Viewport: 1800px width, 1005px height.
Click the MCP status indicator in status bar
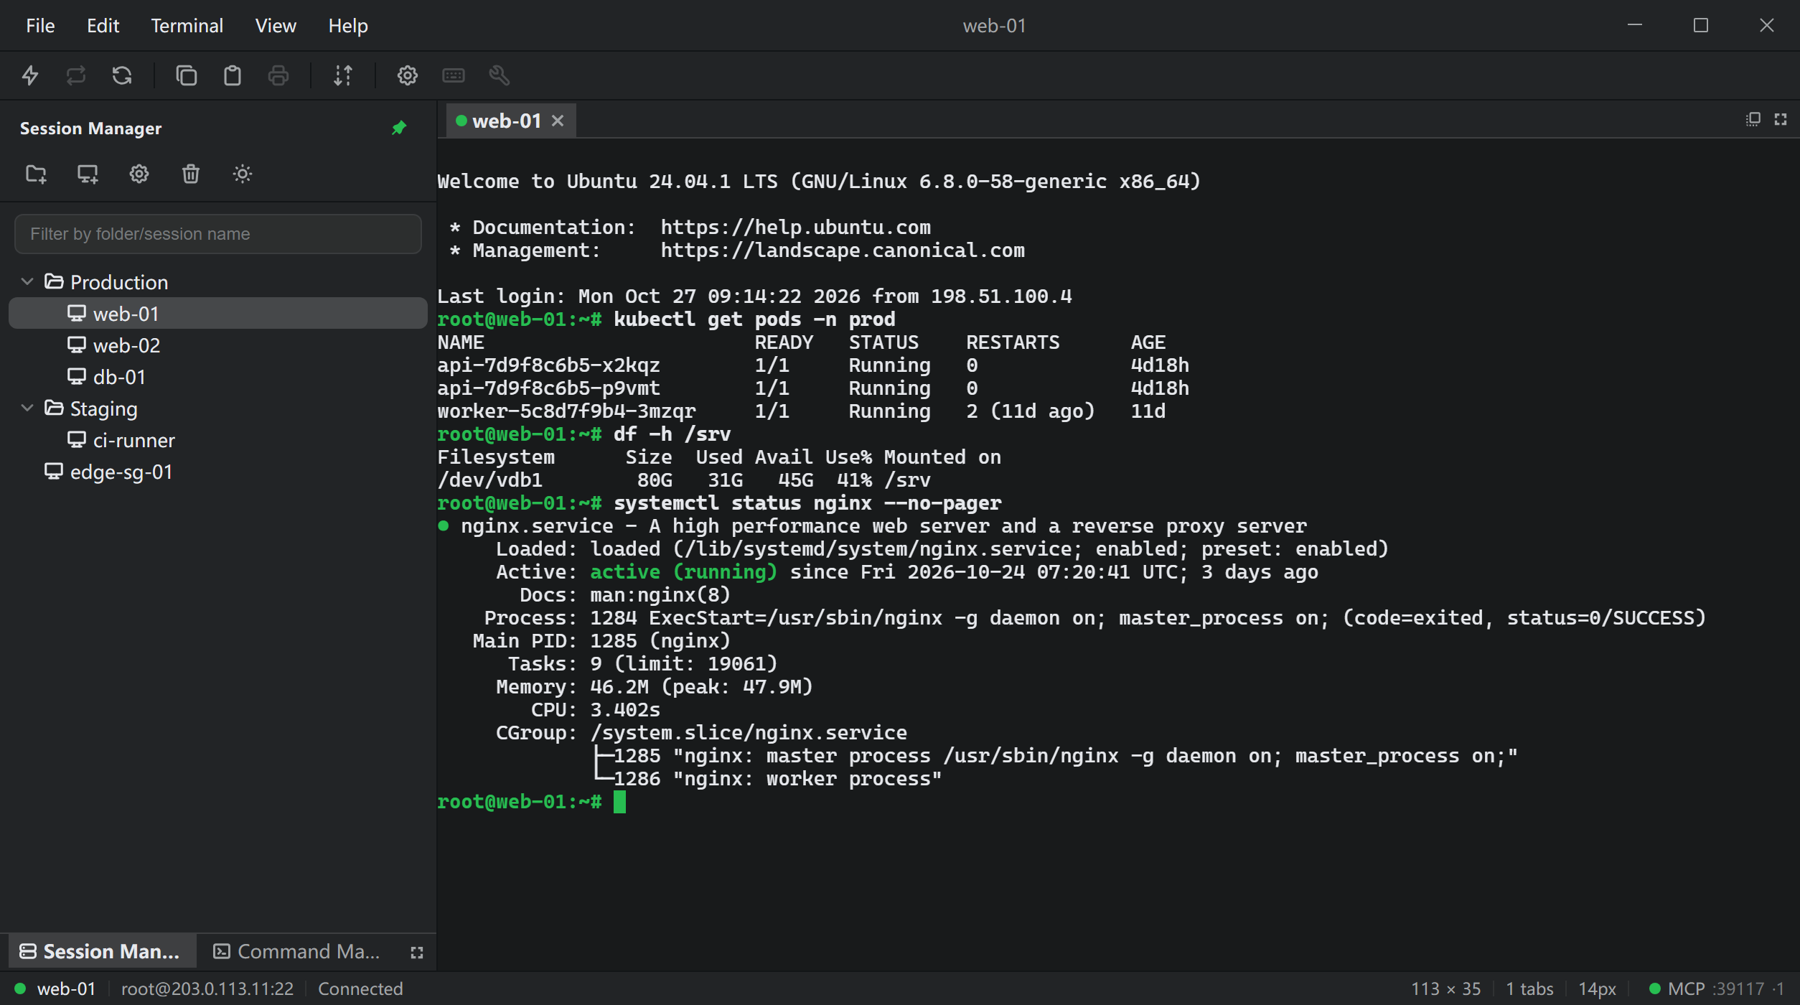(x=1716, y=989)
